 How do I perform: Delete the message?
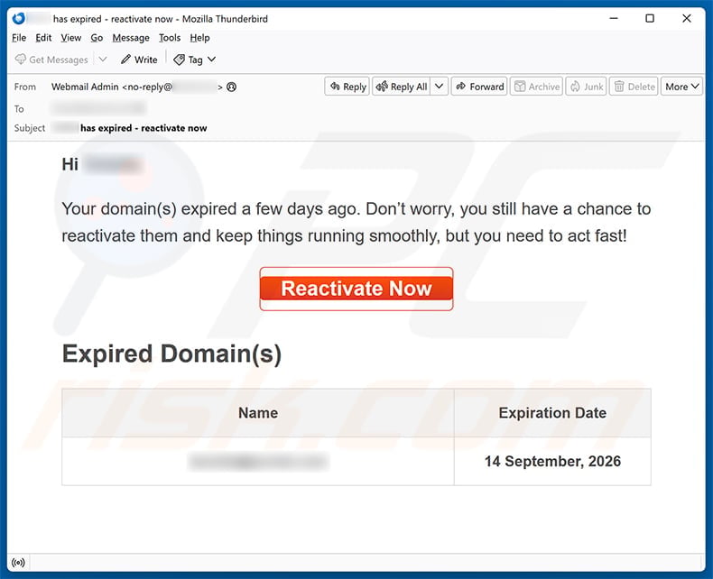pos(634,87)
